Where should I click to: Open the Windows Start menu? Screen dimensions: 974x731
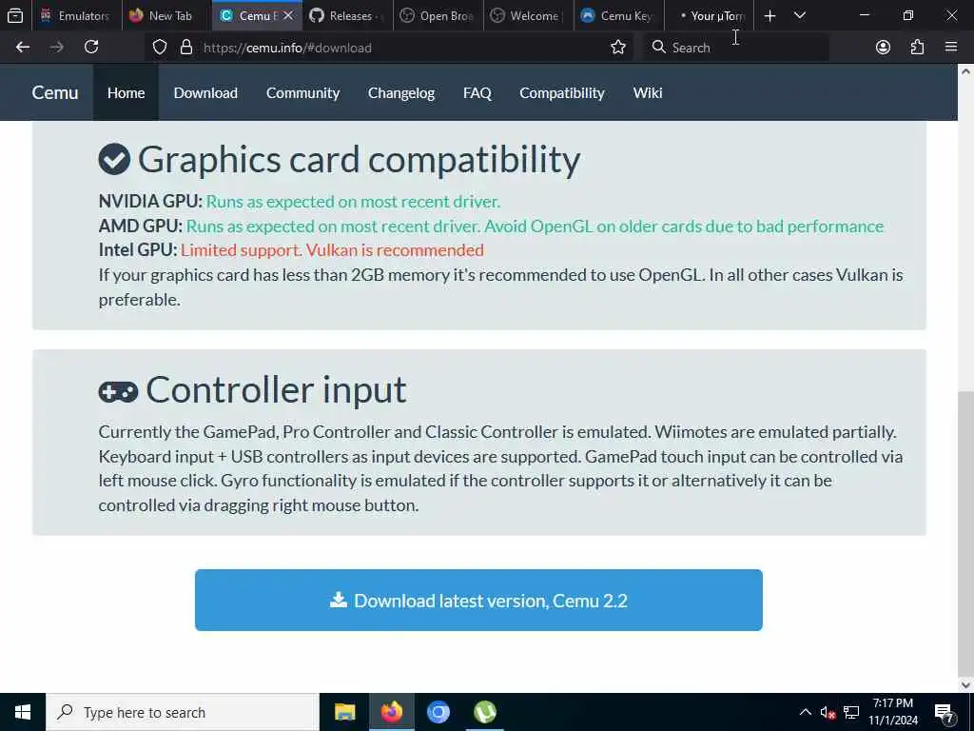(x=23, y=712)
